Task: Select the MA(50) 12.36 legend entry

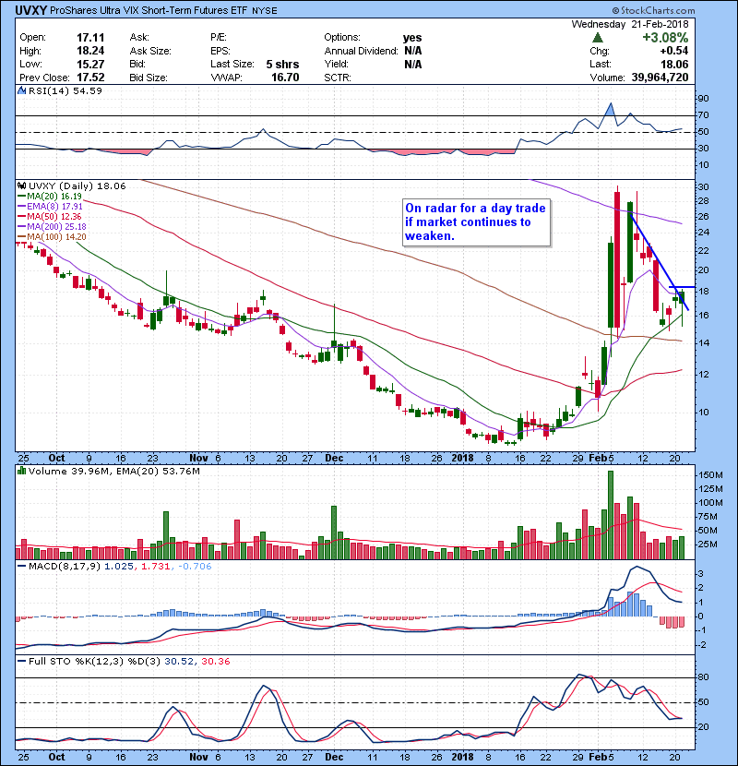Action: tap(49, 216)
